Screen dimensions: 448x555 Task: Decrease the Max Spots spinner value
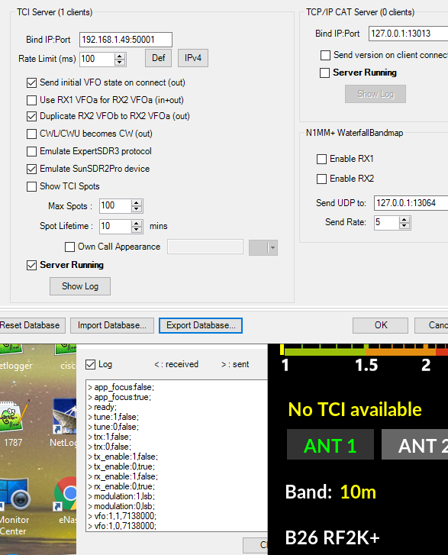pos(137,209)
